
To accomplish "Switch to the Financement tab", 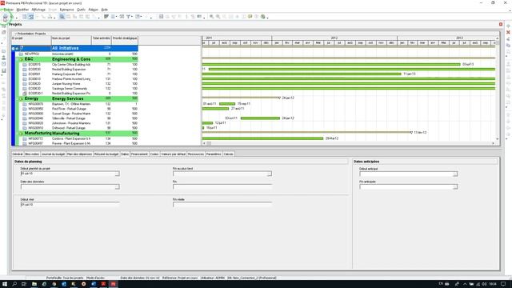I will pos(139,154).
